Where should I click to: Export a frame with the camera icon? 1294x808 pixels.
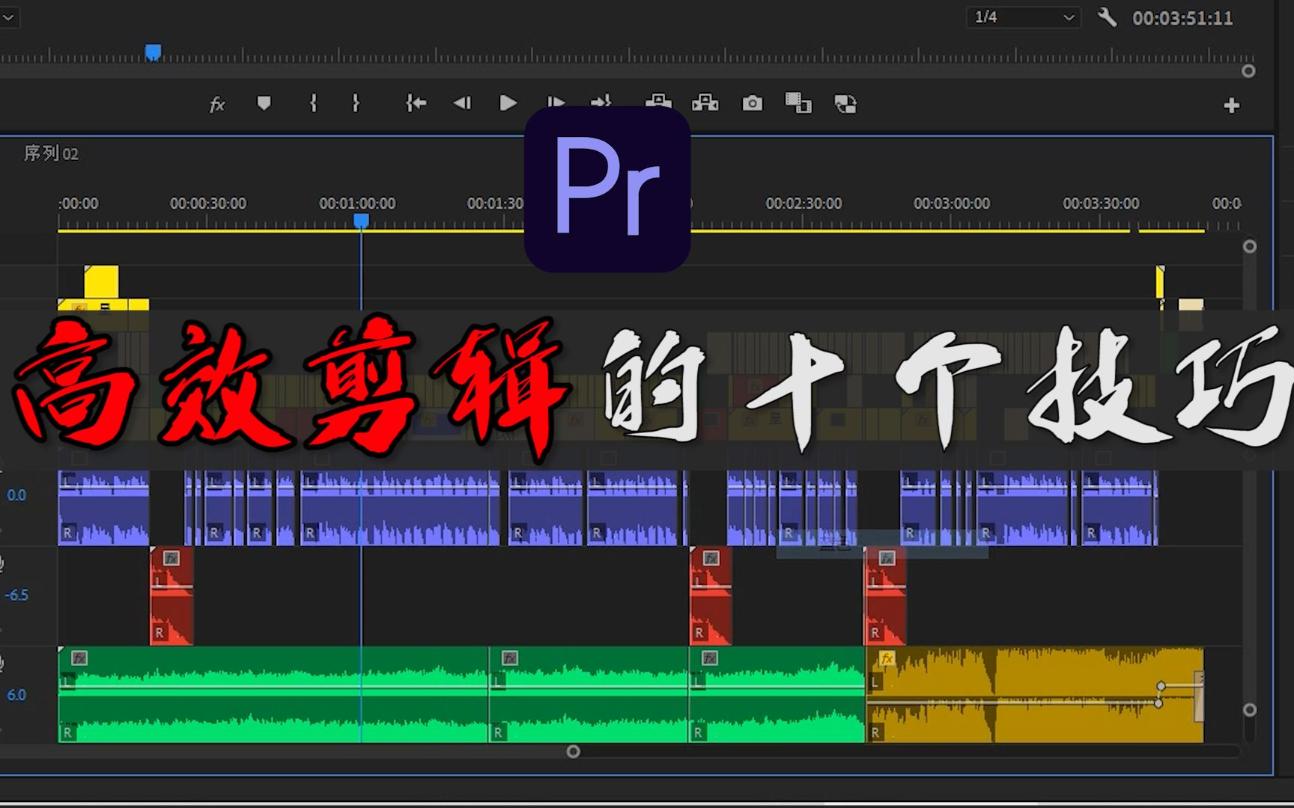point(752,103)
